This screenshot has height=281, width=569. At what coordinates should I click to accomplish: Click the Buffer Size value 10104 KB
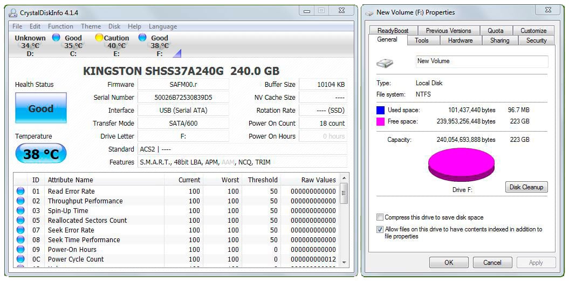pyautogui.click(x=323, y=84)
